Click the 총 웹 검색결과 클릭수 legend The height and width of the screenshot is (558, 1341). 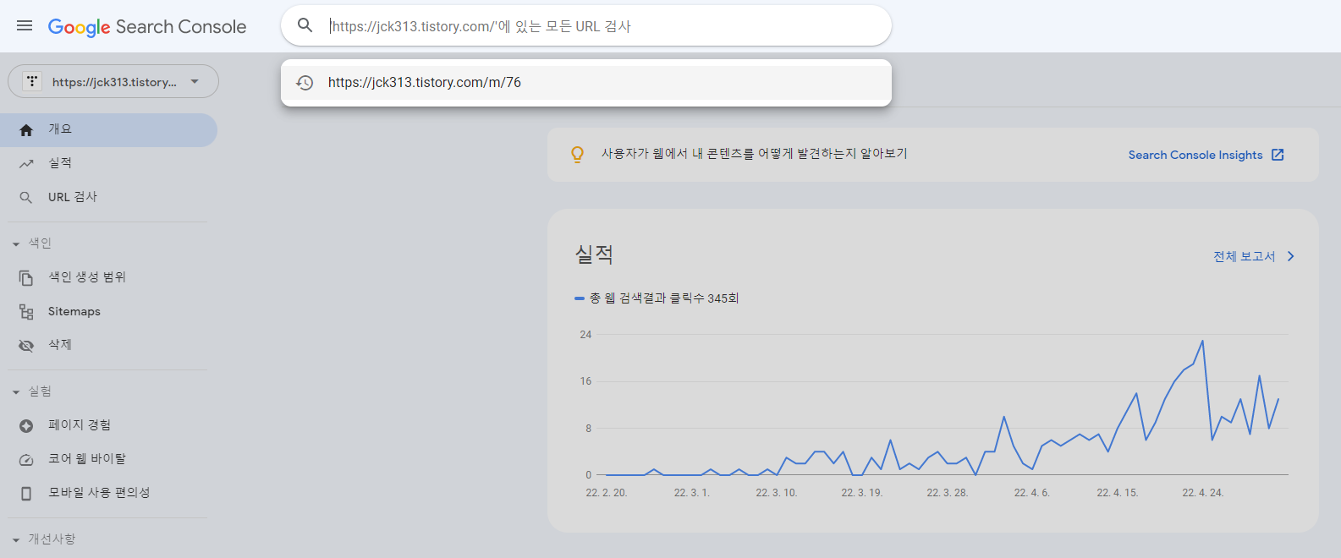click(x=657, y=298)
